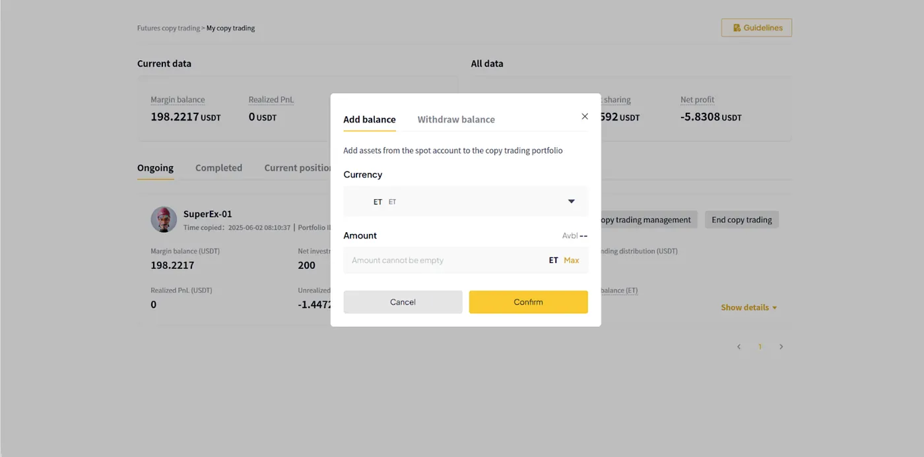
Task: Open the Guidelines page
Action: pos(756,28)
